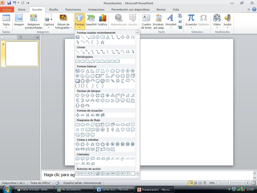Switch to the Inicio tab

(x=22, y=10)
